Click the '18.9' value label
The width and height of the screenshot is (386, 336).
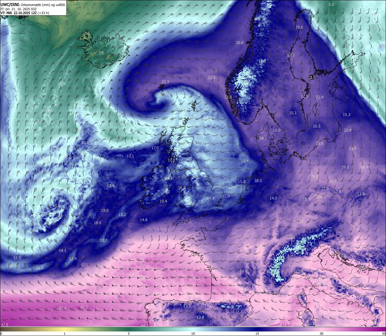point(306,199)
